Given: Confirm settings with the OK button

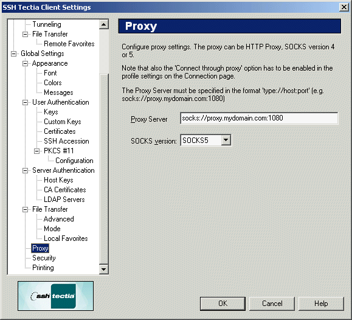Looking at the screenshot, I should point(223,304).
